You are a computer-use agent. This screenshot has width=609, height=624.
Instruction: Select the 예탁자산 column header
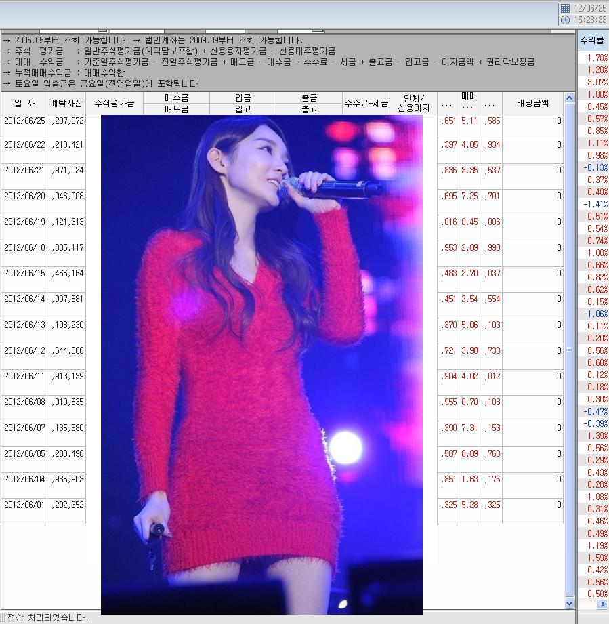click(66, 104)
